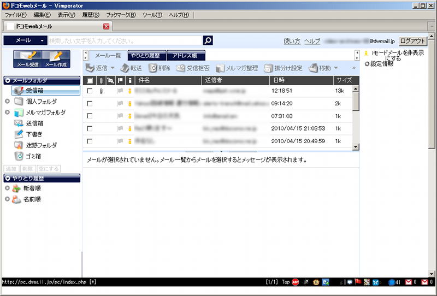Viewport: 437px width, 296px height.
Task: Open the 移動 destination dropdown arrow
Action: pyautogui.click(x=336, y=68)
